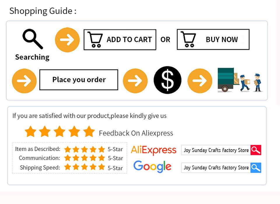Image resolution: width=280 pixels, height=204 pixels.
Task: Click the orange arrow next to Searching
Action: click(x=67, y=40)
